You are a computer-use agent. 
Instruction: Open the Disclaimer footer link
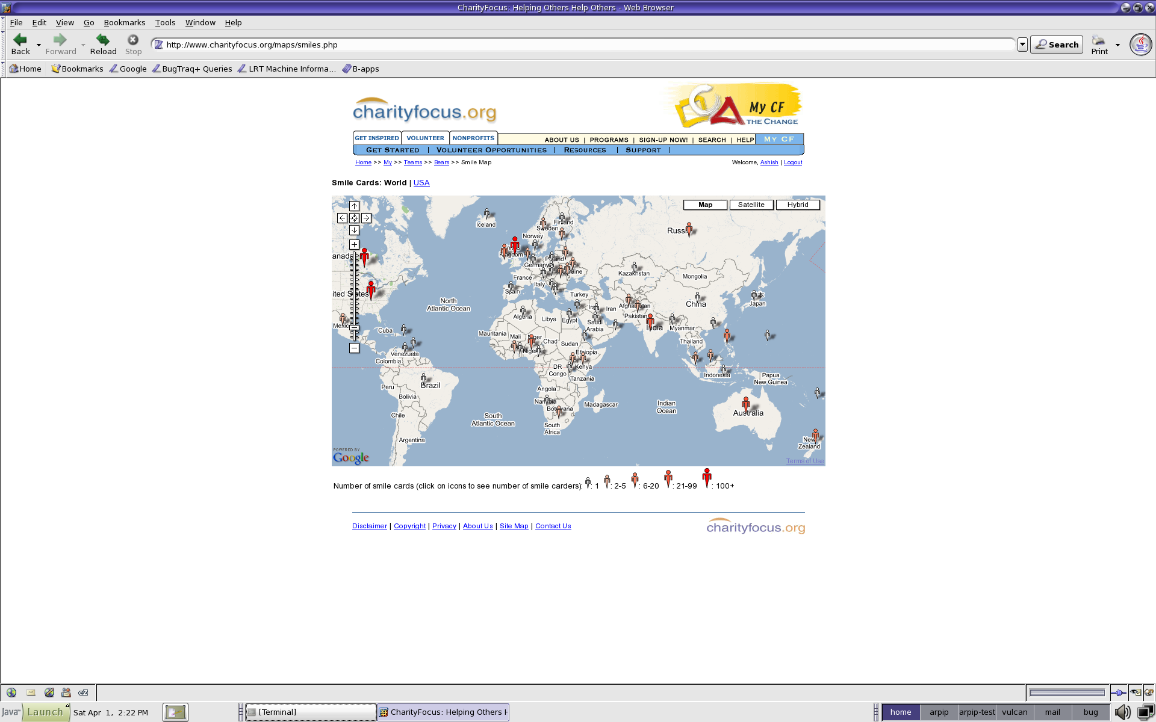pyautogui.click(x=369, y=526)
